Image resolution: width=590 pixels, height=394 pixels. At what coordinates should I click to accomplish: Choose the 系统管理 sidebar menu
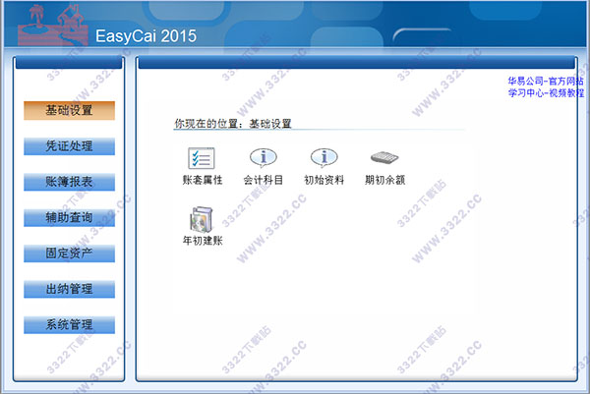69,325
